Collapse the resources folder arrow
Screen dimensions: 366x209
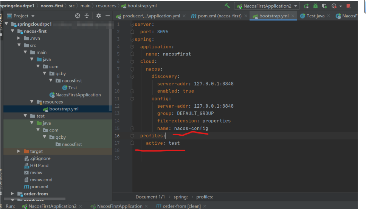[x=32, y=102]
